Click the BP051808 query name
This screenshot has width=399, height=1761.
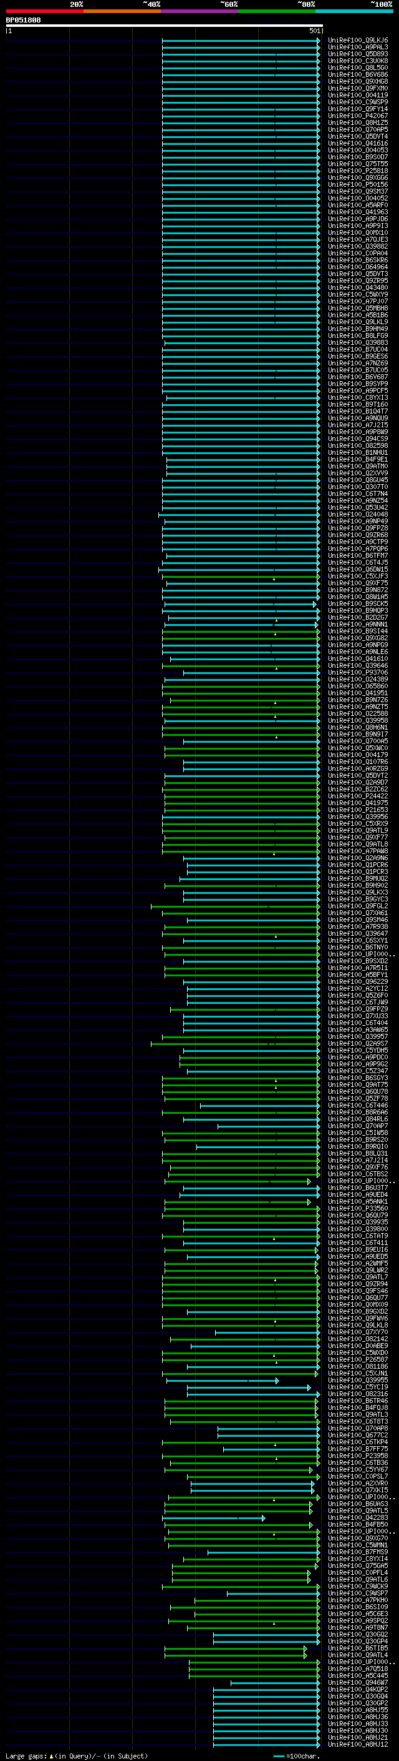(x=23, y=20)
